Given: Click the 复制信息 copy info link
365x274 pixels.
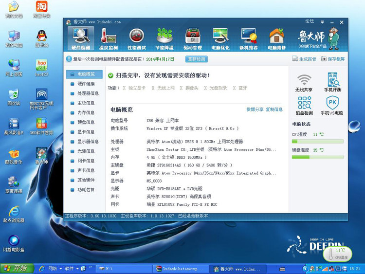Looking at the screenshot, I should click(274, 110).
